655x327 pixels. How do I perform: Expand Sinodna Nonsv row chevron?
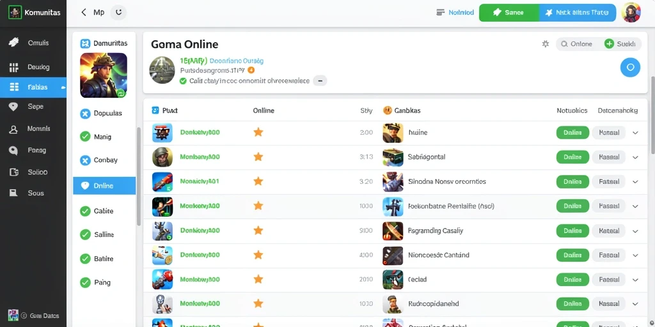coord(635,182)
